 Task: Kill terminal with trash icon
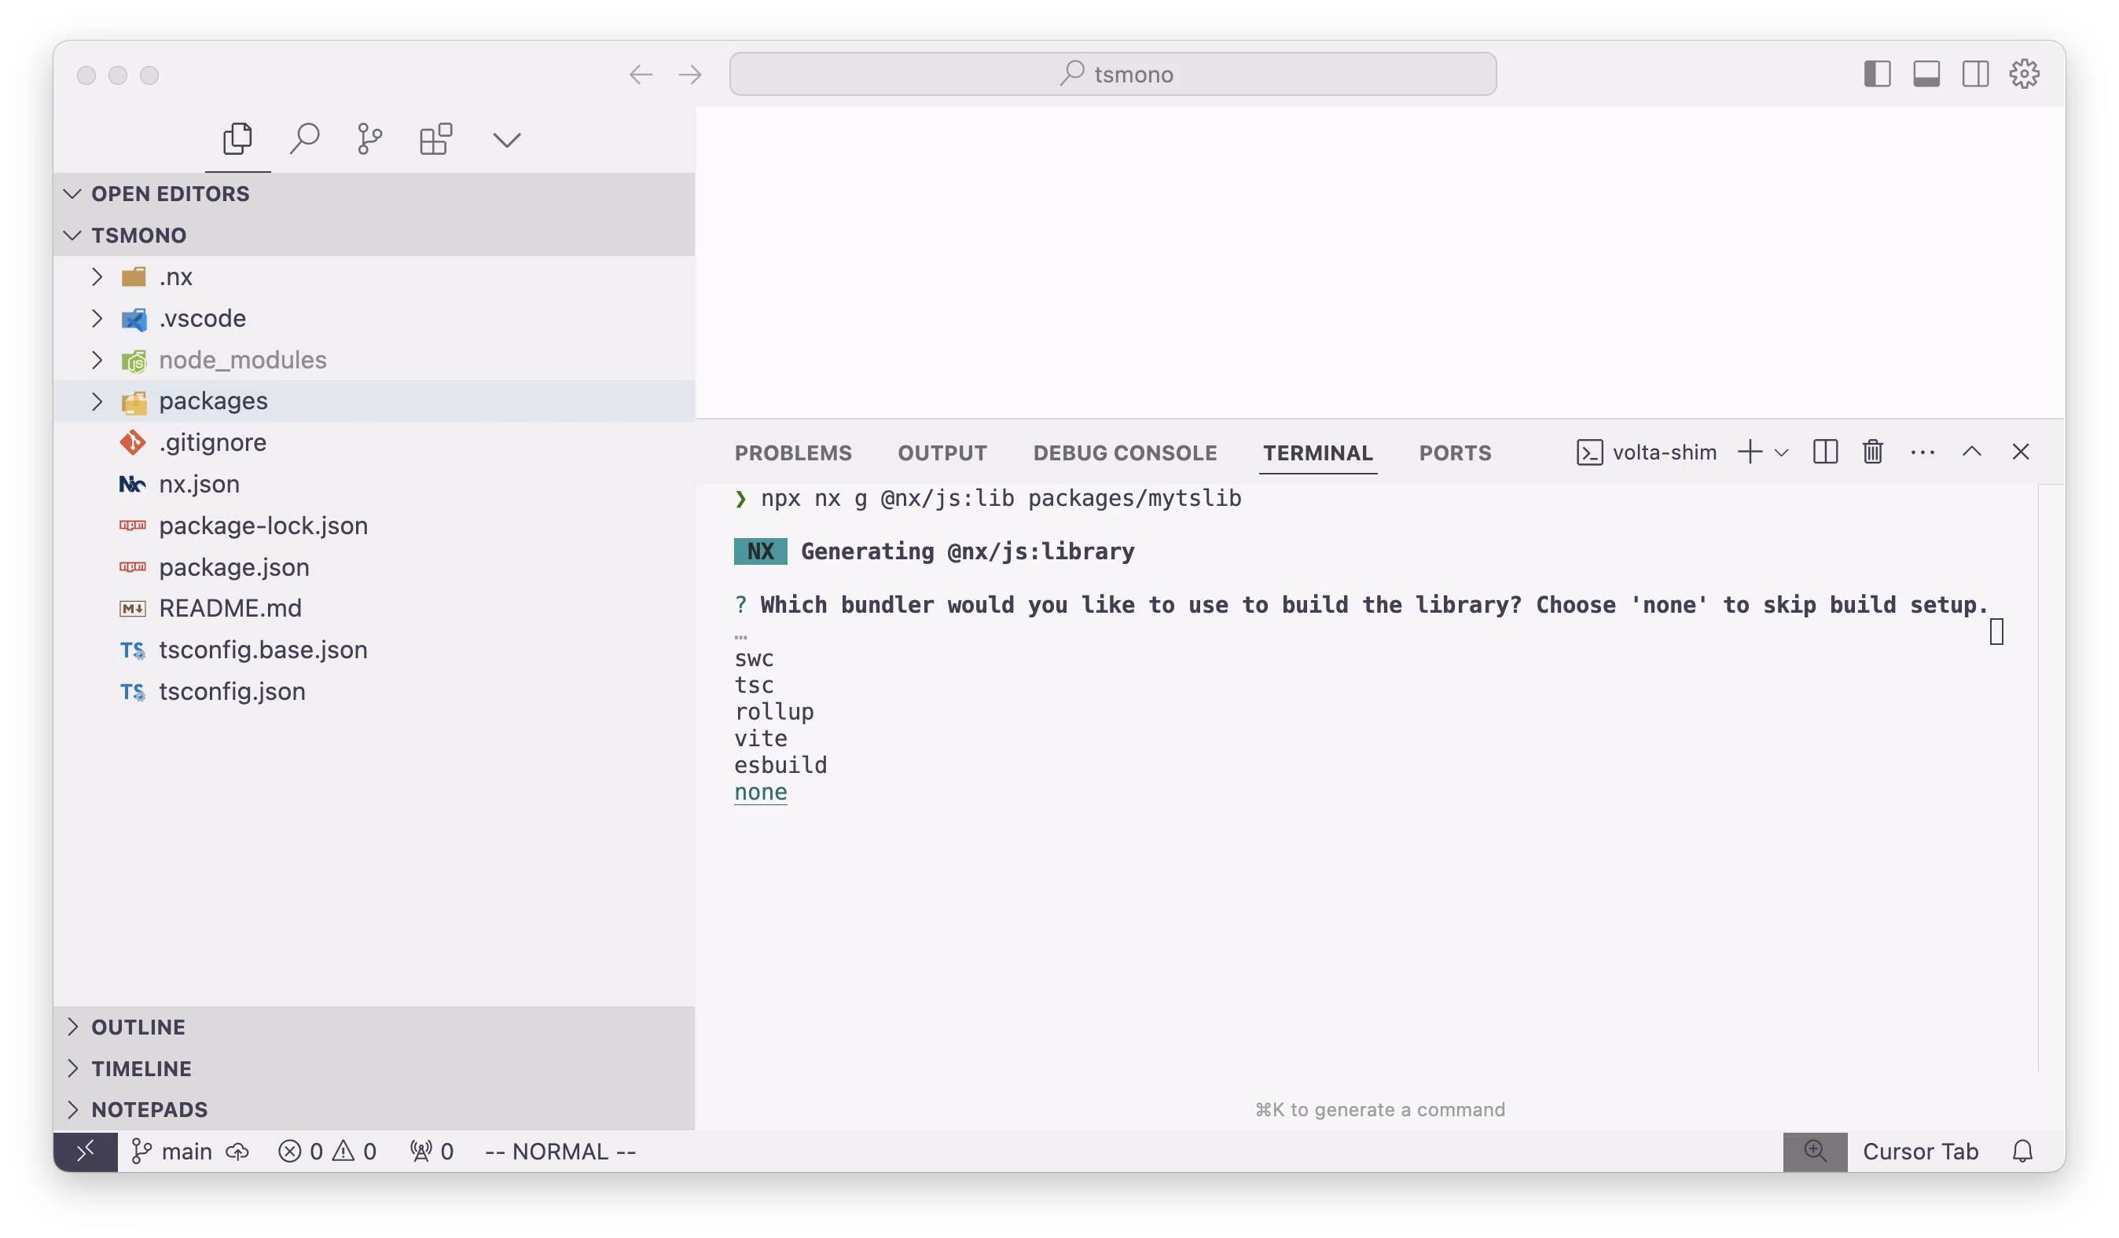click(1873, 452)
